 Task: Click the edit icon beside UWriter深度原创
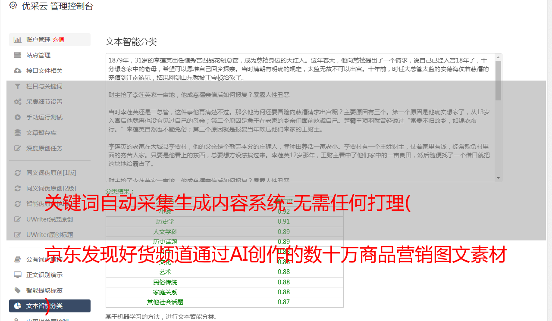18,219
